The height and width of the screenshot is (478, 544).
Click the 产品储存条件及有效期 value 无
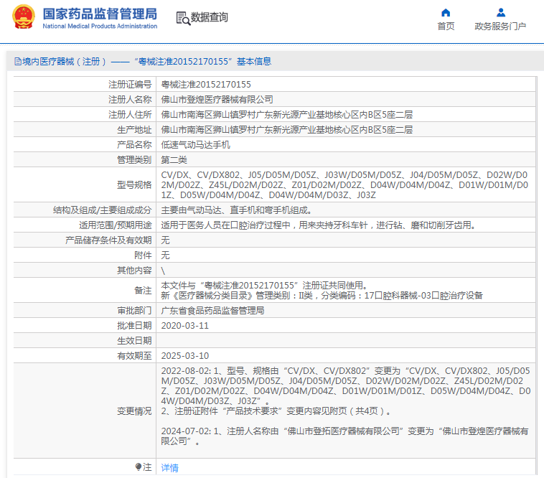pos(166,240)
